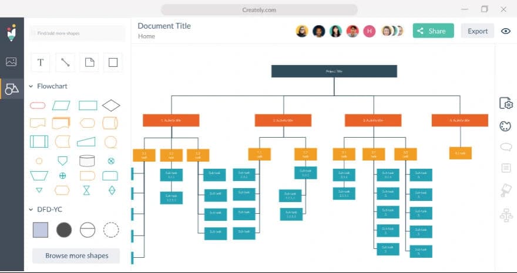Image resolution: width=517 pixels, height=273 pixels.
Task: Click the Find/add more shapes search field
Action: (78, 33)
